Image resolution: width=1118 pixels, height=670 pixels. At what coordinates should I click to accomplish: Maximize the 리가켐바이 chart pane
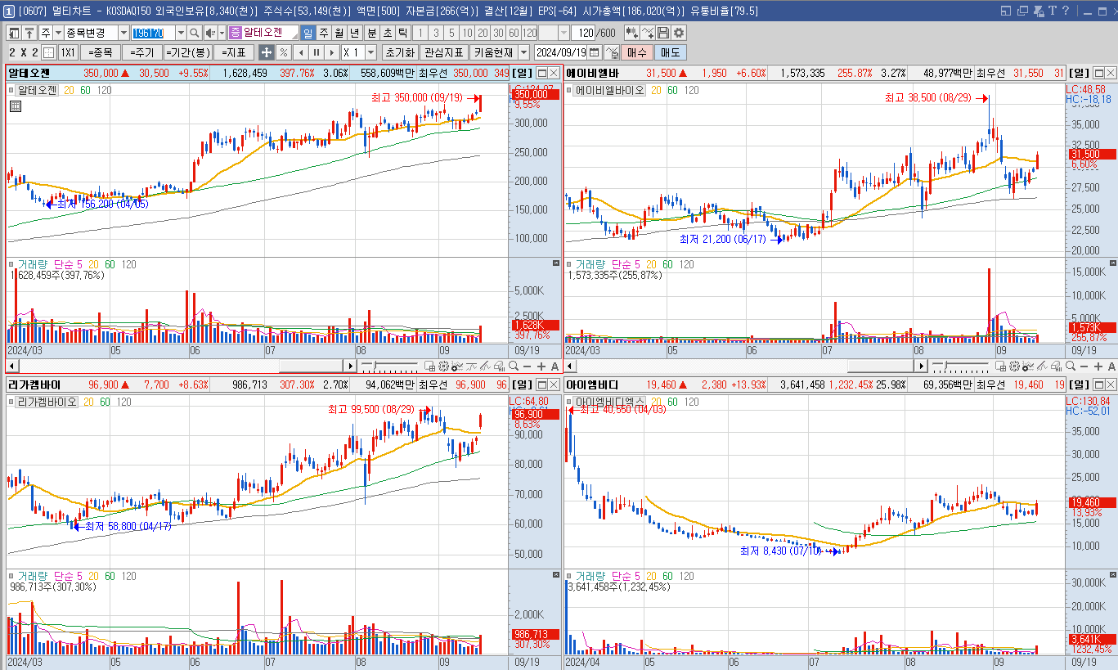pos(541,384)
